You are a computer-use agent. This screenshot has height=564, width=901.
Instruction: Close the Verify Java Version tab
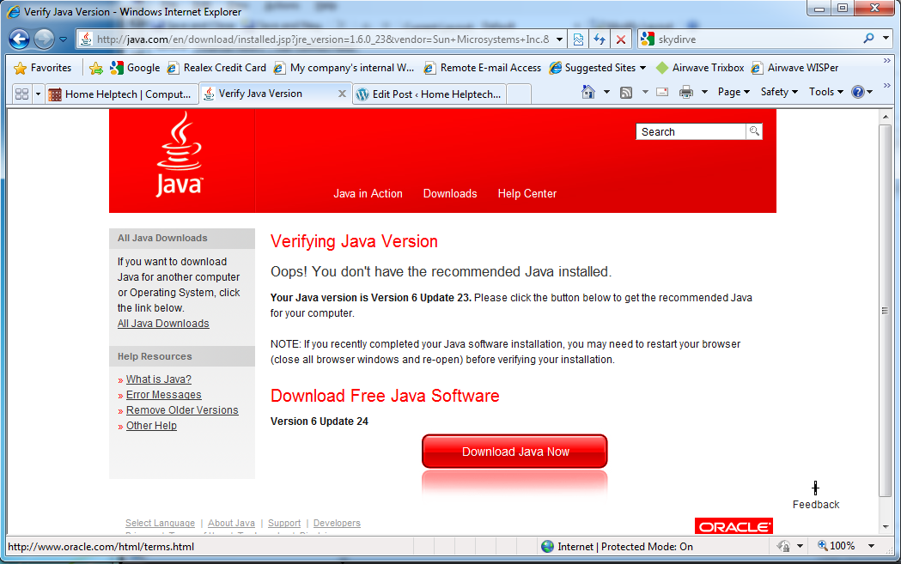342,94
